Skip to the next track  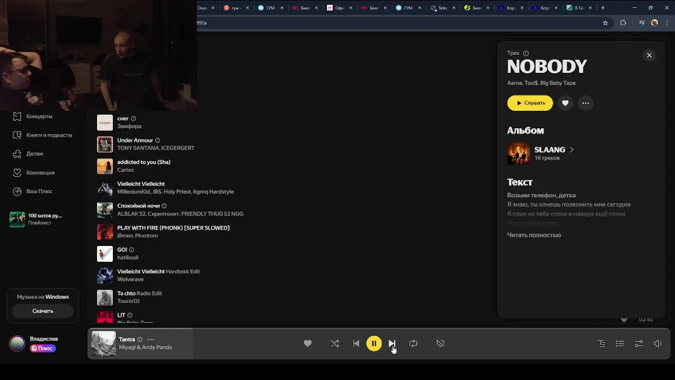pyautogui.click(x=392, y=344)
